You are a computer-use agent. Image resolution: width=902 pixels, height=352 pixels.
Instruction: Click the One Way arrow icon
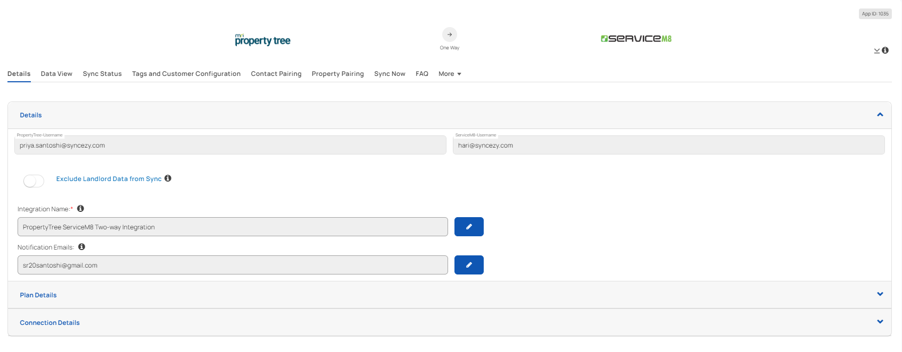tap(450, 35)
